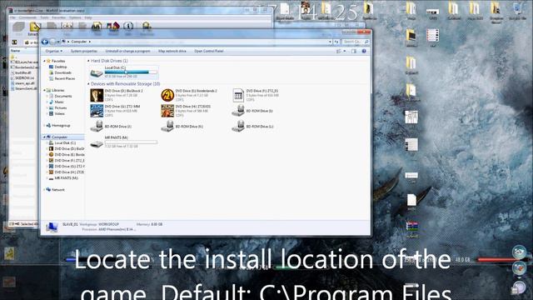Image resolution: width=533 pixels, height=300 pixels.
Task: Click the refresh button beside address bar
Action: [x=336, y=42]
